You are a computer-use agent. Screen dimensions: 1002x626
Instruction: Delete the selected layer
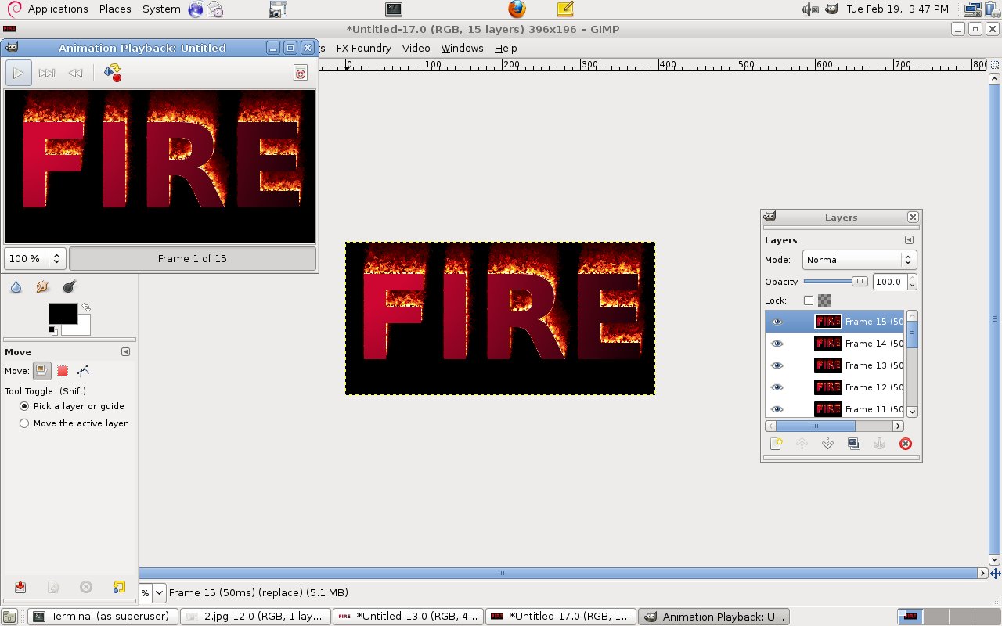[x=906, y=444]
